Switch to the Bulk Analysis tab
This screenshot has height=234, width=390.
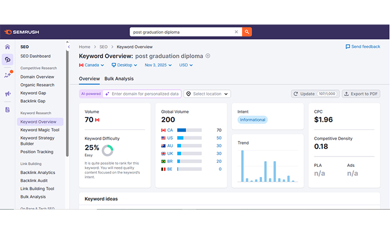(119, 79)
